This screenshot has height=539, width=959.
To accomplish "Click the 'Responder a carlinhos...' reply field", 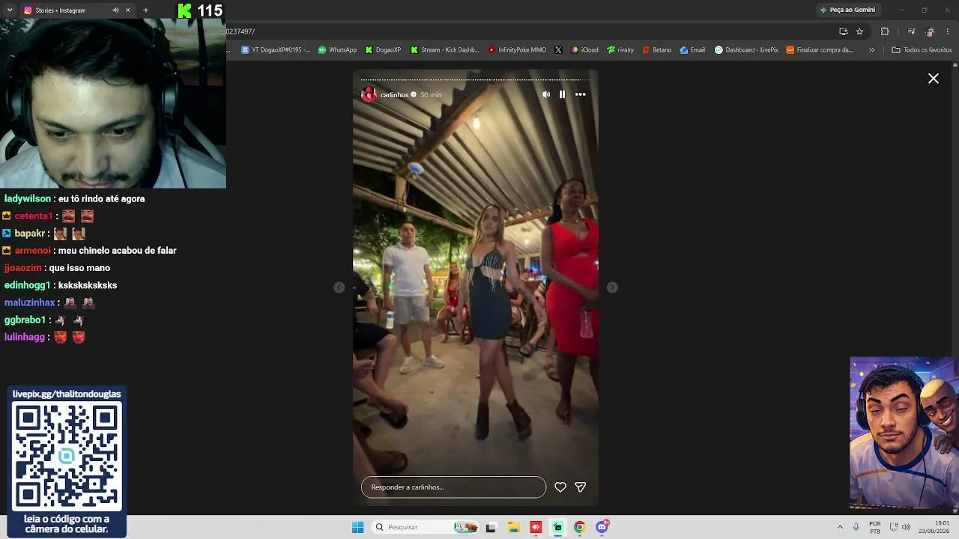I will [x=453, y=487].
